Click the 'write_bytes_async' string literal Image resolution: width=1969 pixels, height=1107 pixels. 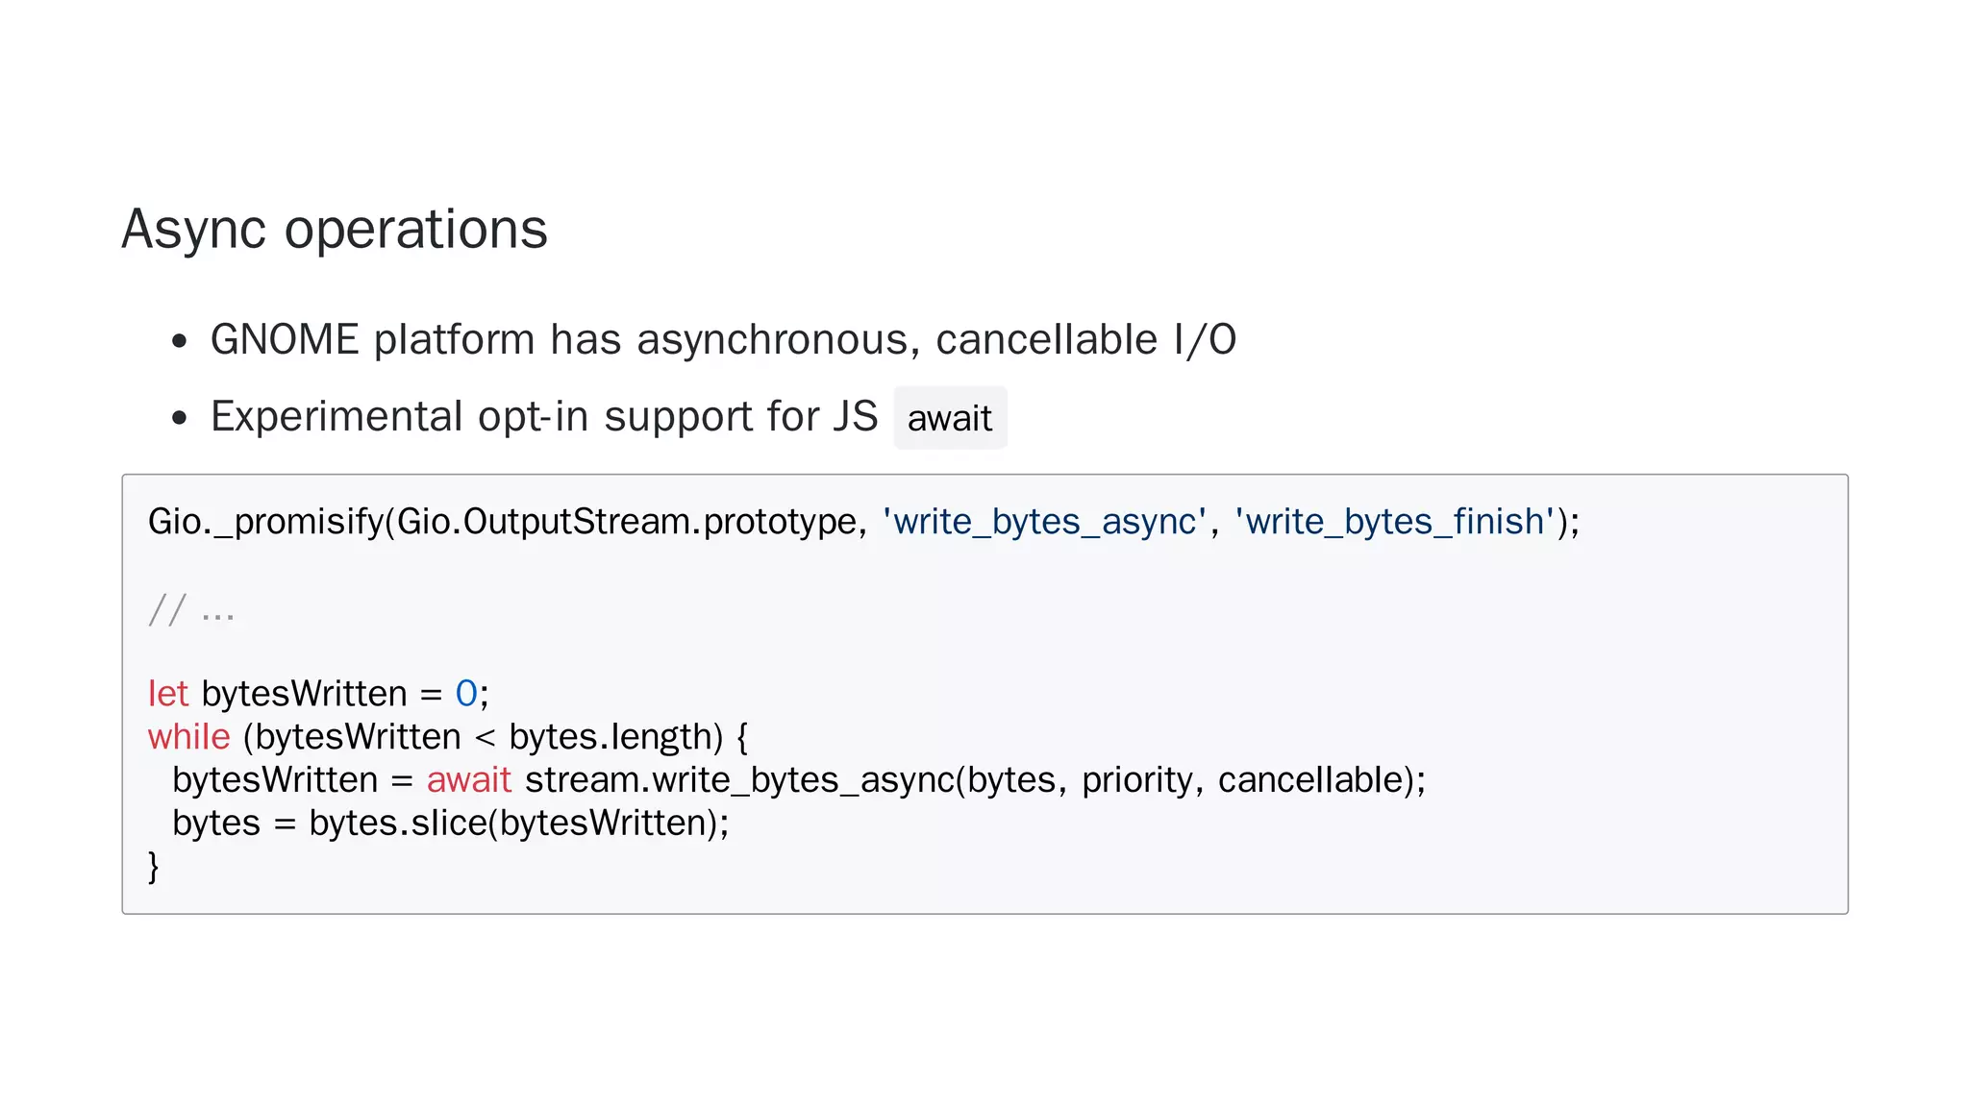pyautogui.click(x=1044, y=522)
